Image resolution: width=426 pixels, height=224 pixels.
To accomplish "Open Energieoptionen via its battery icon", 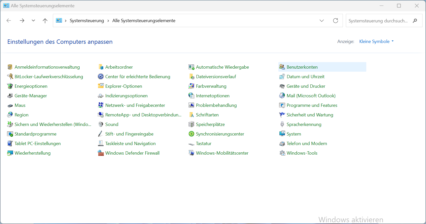I will click(10, 86).
